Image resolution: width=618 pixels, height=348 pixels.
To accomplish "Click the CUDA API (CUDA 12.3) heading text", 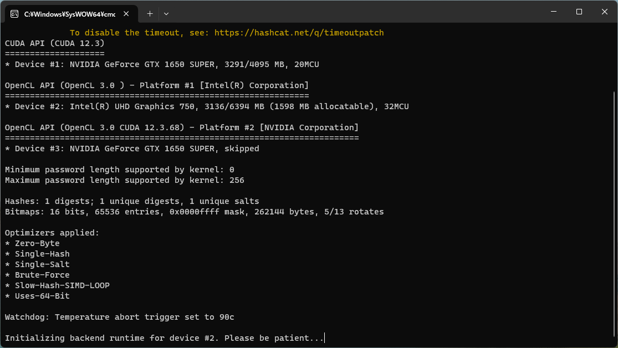I will [54, 43].
